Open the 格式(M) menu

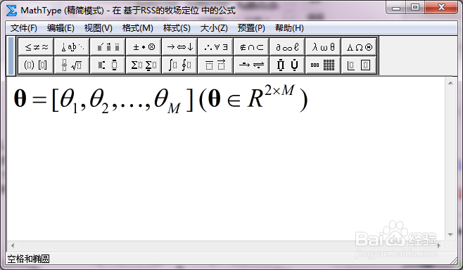pyautogui.click(x=138, y=28)
